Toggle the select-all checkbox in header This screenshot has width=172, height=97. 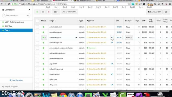click(37, 21)
